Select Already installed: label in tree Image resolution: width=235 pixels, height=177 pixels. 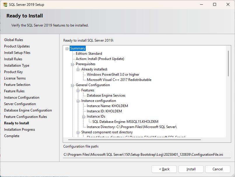coord(94,69)
